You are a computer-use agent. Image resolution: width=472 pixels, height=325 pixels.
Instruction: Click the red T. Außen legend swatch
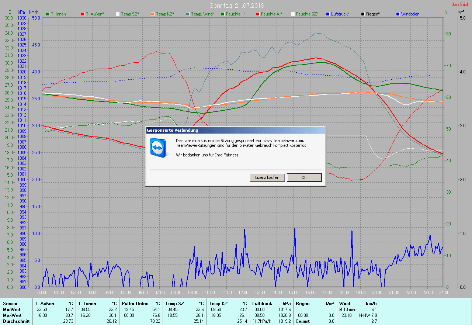click(83, 14)
